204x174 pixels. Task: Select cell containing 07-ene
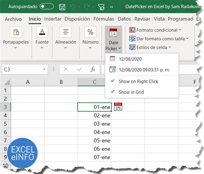coord(95,157)
